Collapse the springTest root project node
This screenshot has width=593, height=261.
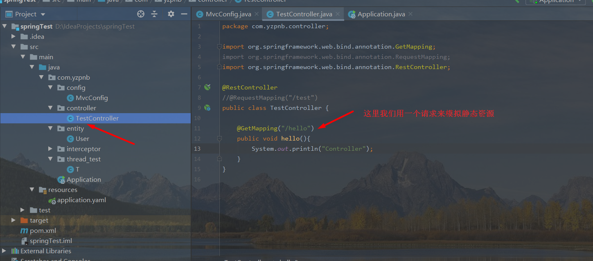[5, 27]
